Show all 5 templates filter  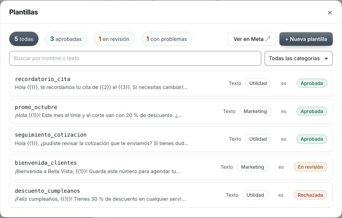(24, 39)
